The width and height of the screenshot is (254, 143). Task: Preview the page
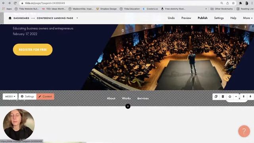click(x=186, y=18)
